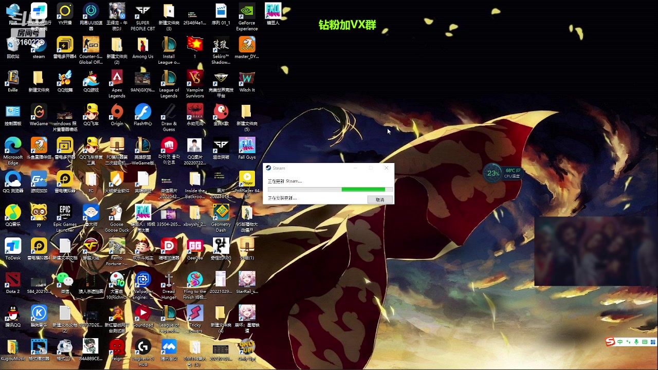Launch the 欢乐斗地主 icon
The width and height of the screenshot is (658, 370).
coord(143,250)
